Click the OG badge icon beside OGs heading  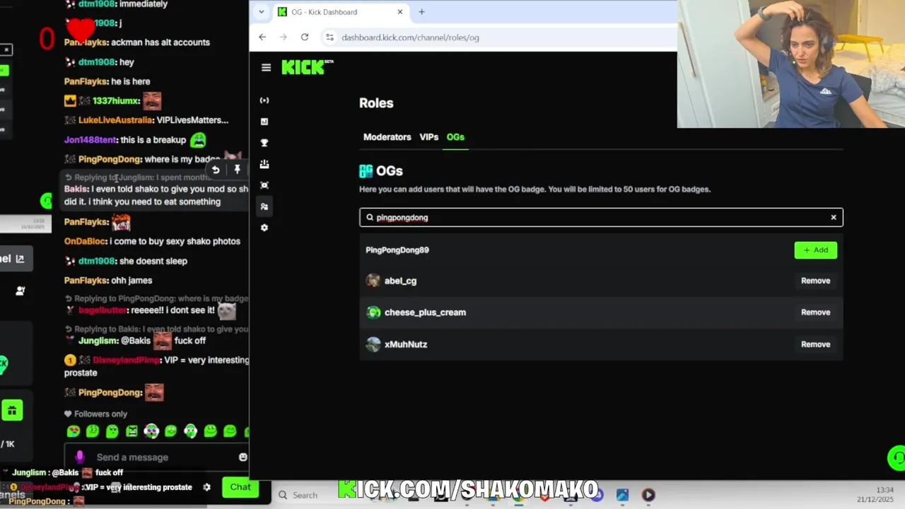click(x=366, y=171)
